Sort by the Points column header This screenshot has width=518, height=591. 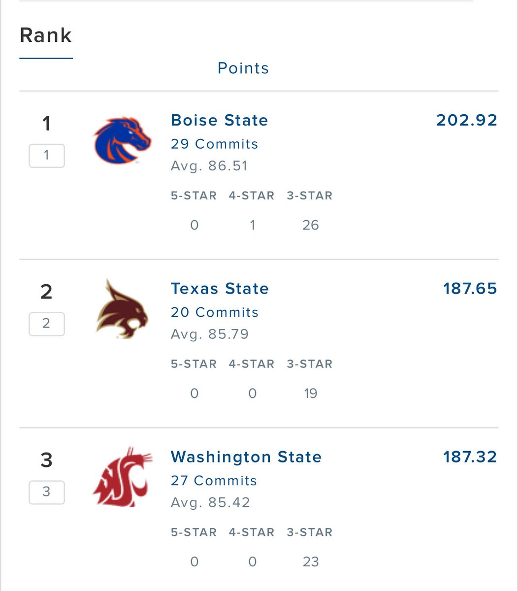coord(243,68)
